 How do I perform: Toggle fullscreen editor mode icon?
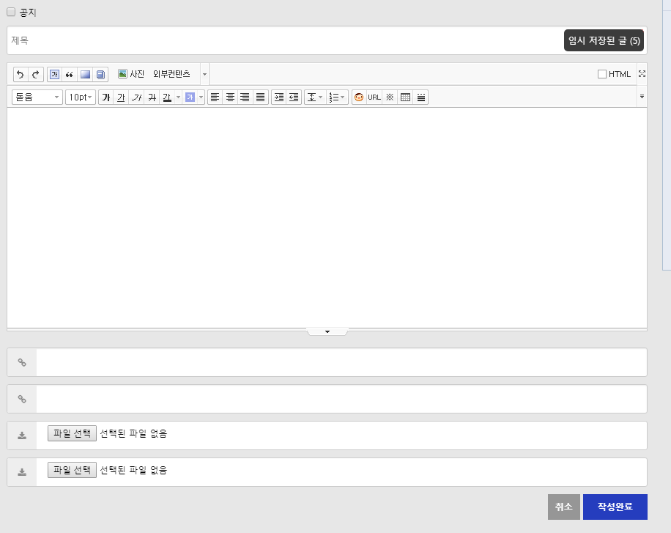(642, 74)
